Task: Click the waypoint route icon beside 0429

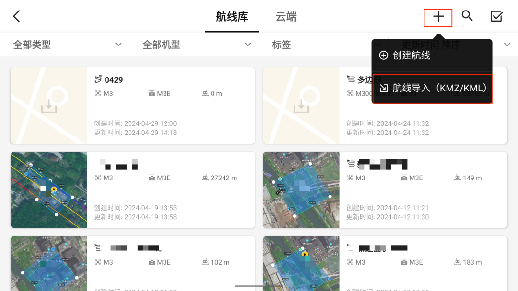Action: (x=98, y=79)
